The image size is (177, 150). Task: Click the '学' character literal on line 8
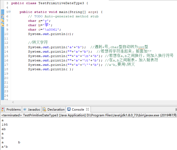(x=46, y=25)
